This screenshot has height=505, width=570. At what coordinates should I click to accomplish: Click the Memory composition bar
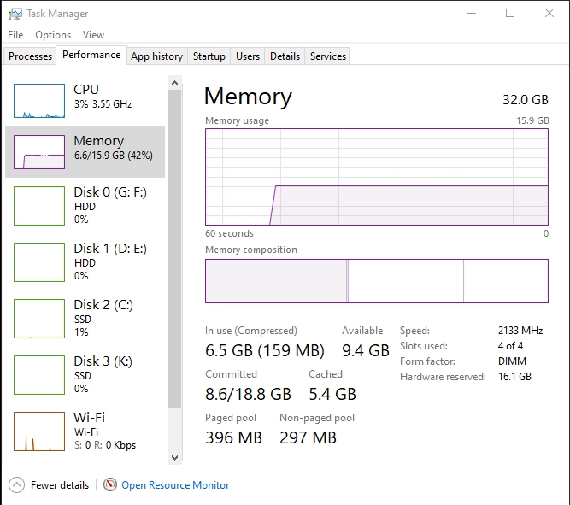pyautogui.click(x=376, y=281)
